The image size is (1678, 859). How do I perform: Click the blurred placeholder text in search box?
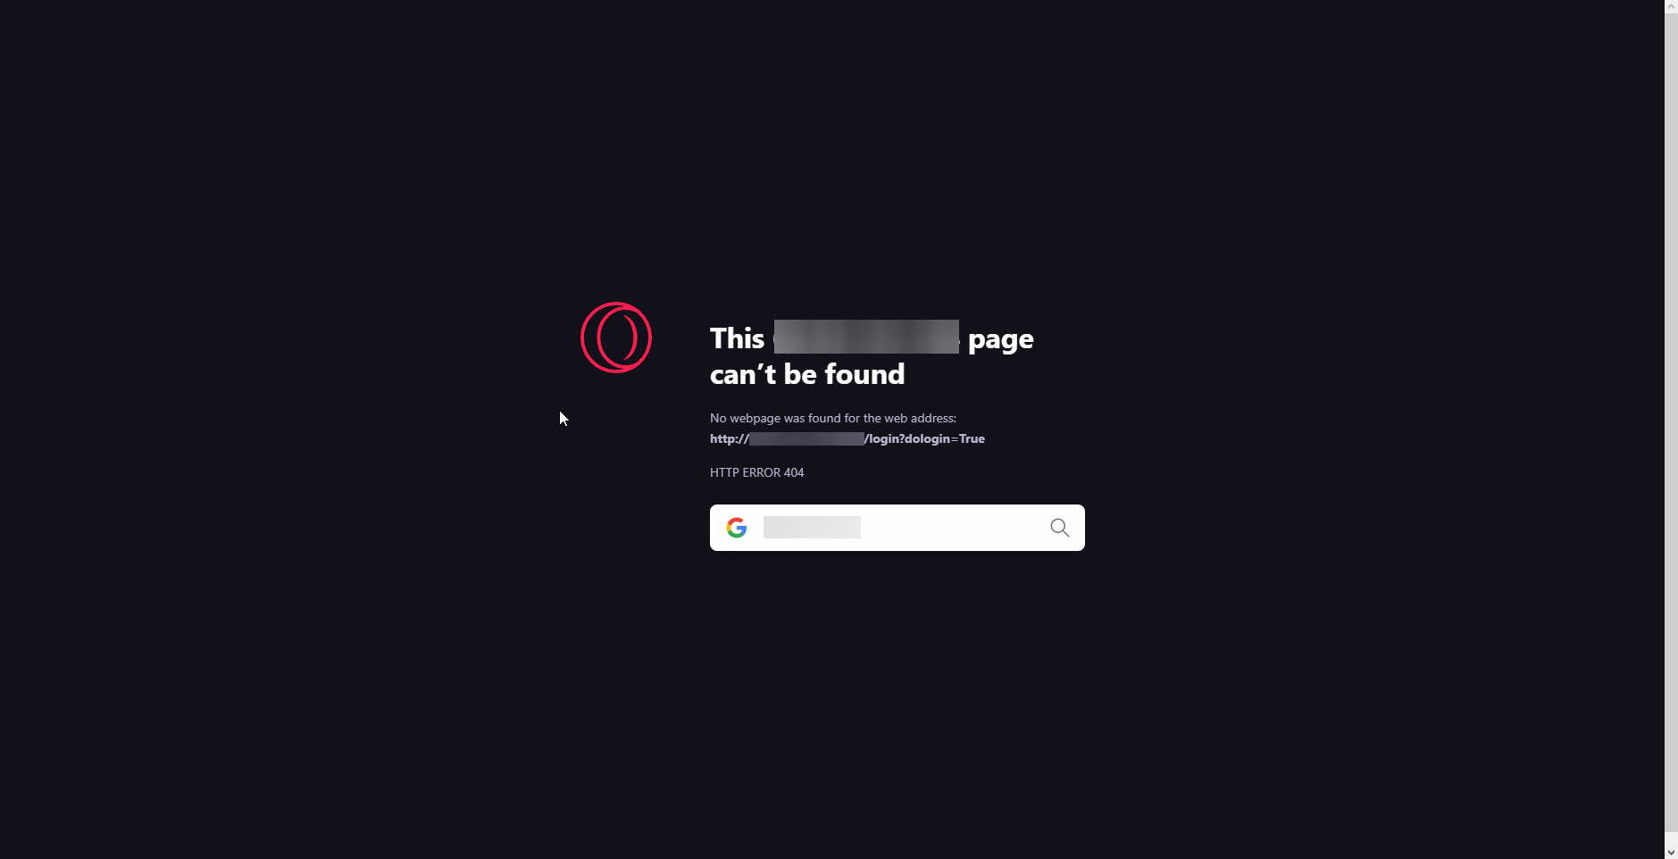(x=812, y=528)
